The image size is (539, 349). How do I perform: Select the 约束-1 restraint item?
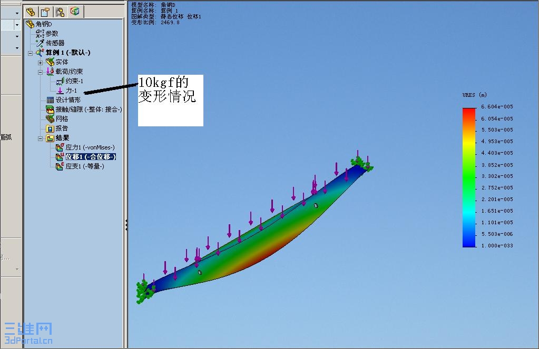point(74,81)
